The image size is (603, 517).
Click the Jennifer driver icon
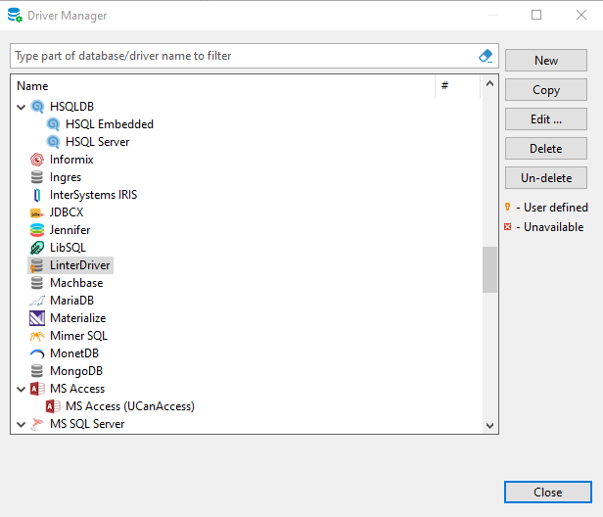pyautogui.click(x=37, y=230)
